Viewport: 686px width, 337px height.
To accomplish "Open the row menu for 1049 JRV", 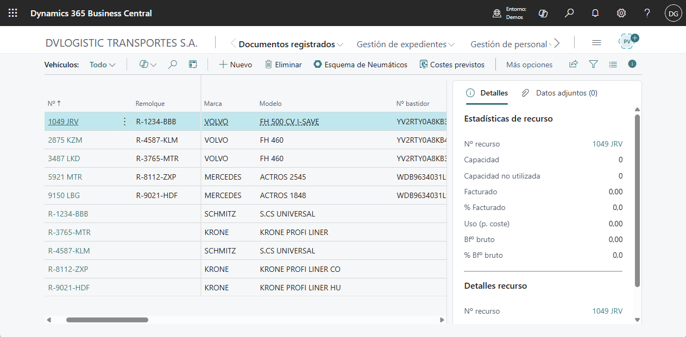I will pyautogui.click(x=124, y=122).
